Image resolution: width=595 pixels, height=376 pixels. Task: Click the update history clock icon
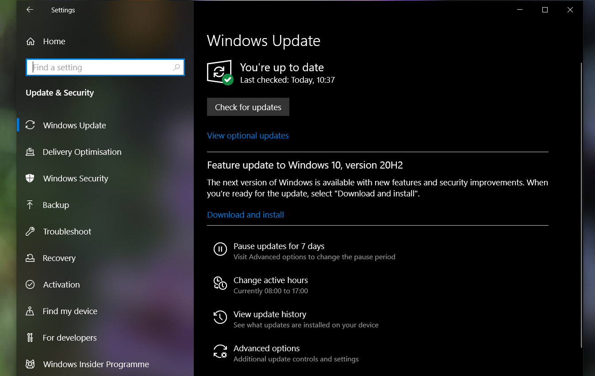(x=220, y=317)
